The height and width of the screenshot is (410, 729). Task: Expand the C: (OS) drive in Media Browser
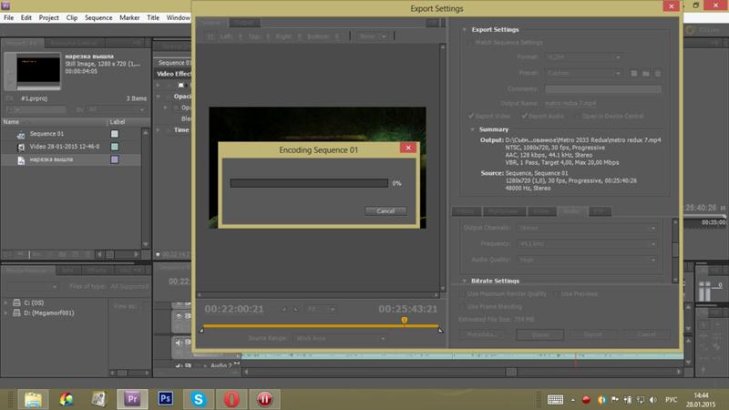click(x=5, y=302)
